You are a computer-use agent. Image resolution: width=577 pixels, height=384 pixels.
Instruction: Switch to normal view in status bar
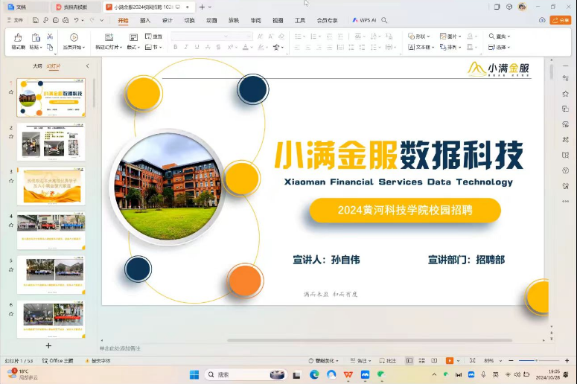coord(409,361)
